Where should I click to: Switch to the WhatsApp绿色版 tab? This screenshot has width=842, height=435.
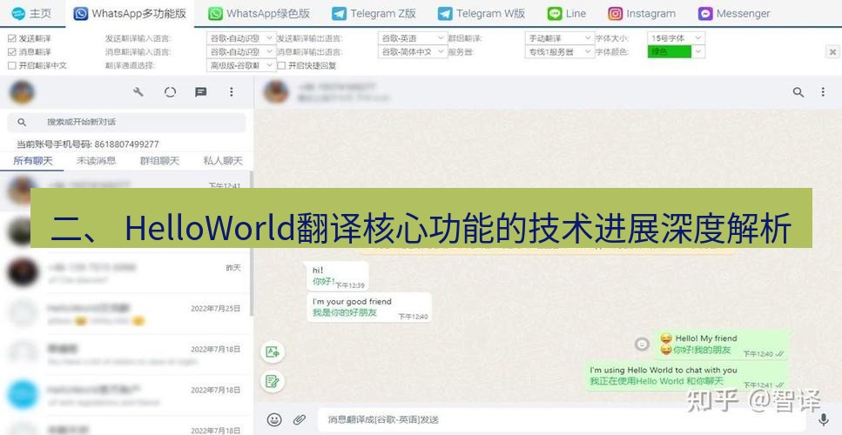[259, 13]
